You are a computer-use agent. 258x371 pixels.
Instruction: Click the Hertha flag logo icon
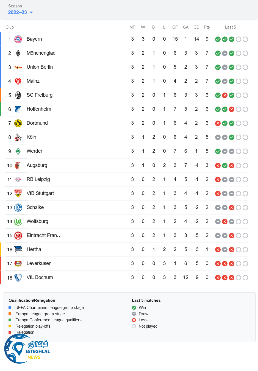click(18, 250)
